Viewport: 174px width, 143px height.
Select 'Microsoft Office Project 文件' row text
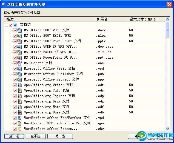(x=52, y=79)
